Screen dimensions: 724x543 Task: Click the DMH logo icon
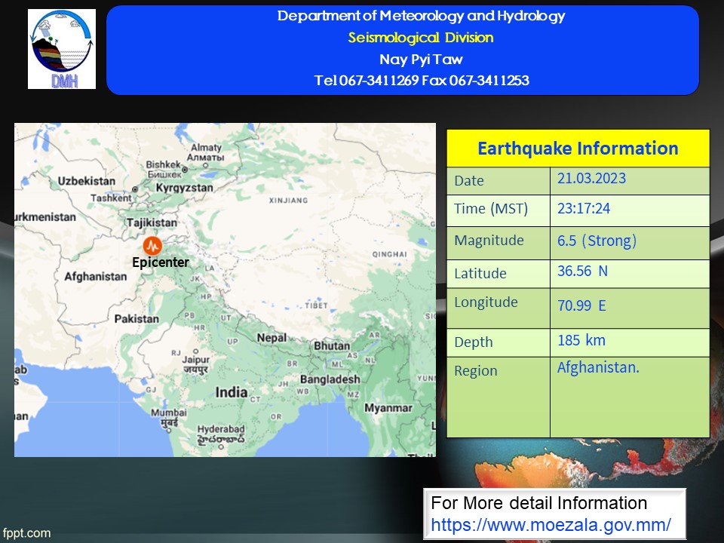pyautogui.click(x=62, y=49)
